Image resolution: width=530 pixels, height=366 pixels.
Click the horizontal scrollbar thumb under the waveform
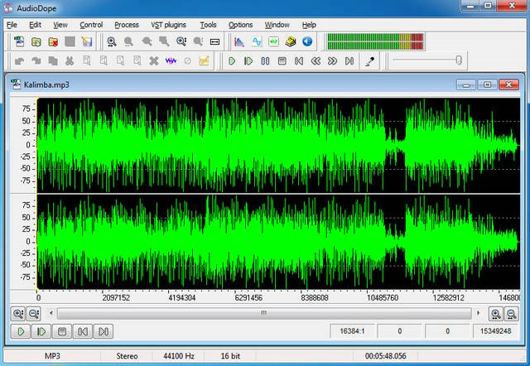pos(264,313)
